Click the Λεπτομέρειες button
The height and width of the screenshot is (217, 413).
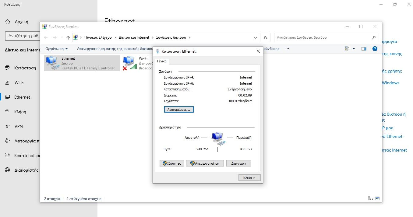(178, 109)
